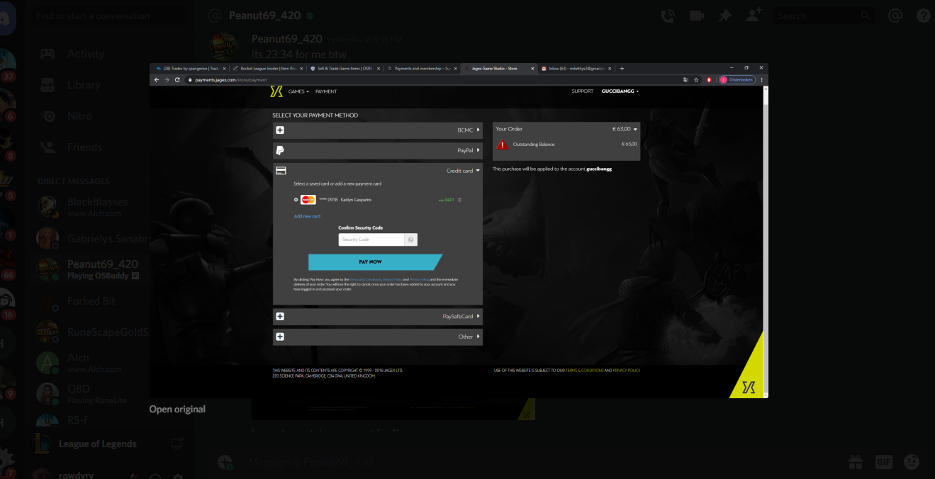The height and width of the screenshot is (479, 935).
Task: Switch to the Payments and membership tab
Action: (422, 69)
